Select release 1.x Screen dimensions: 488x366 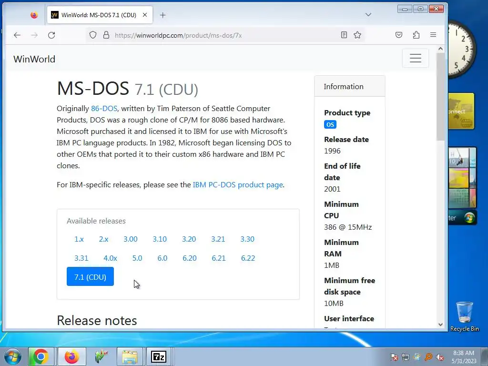[79, 239]
